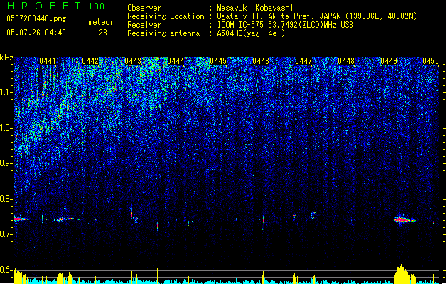Click the 0.8 frequency axis label
Viewport: 447px width, 284px height.
(x=6, y=199)
